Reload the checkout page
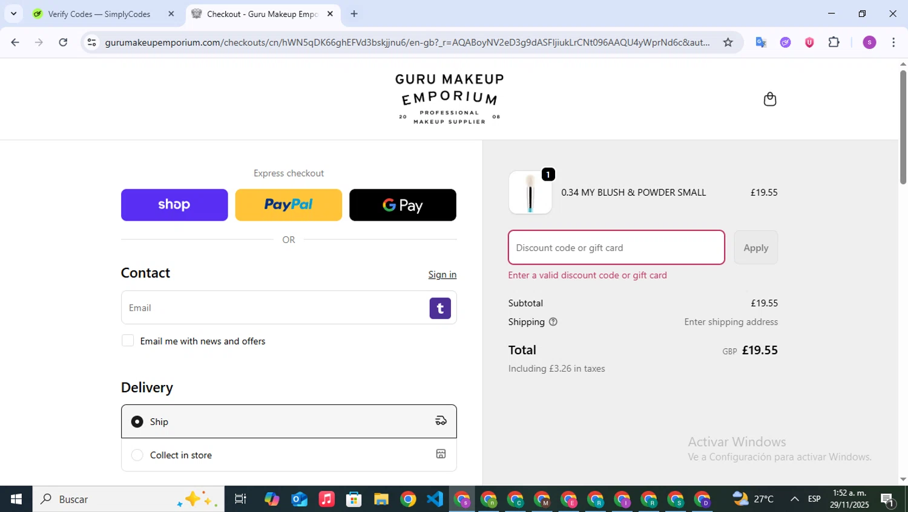This screenshot has height=512, width=908. click(x=63, y=42)
